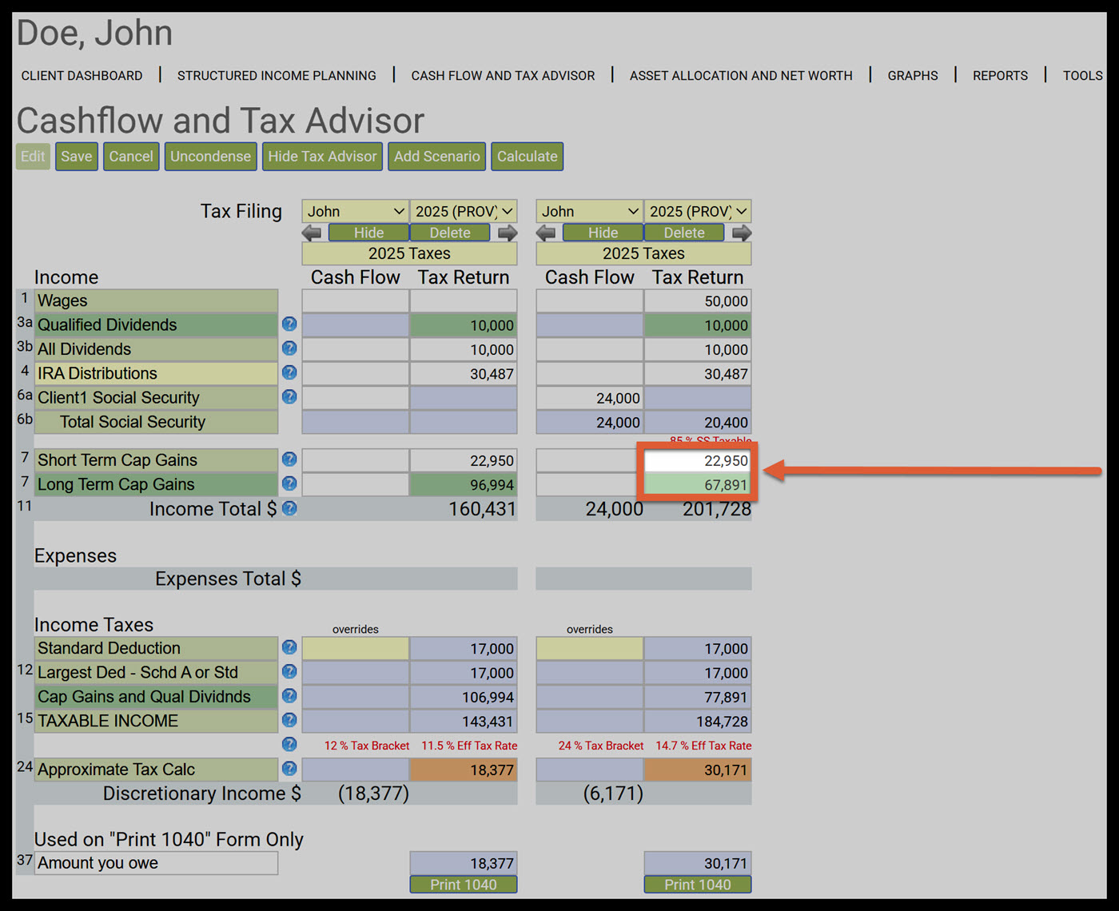The height and width of the screenshot is (911, 1119).
Task: Click Approximate Tax Calc value 30,171
Action: point(698,770)
